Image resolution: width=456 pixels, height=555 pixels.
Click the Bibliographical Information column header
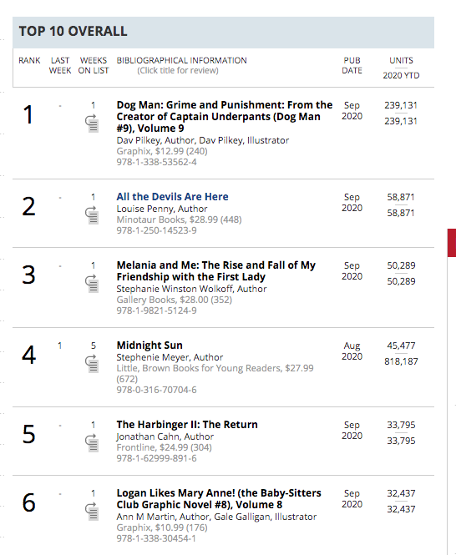[181, 65]
